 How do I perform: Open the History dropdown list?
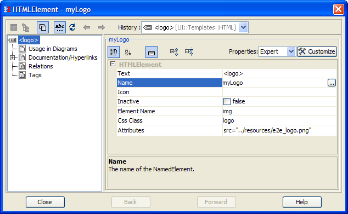click(244, 27)
